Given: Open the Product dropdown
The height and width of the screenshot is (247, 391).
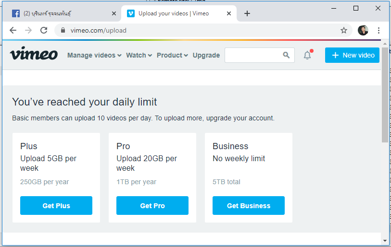Looking at the screenshot, I should (172, 55).
